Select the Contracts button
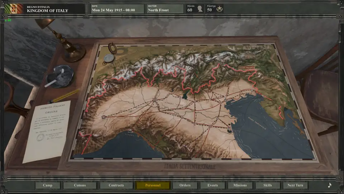This screenshot has height=194, width=344. click(116, 185)
